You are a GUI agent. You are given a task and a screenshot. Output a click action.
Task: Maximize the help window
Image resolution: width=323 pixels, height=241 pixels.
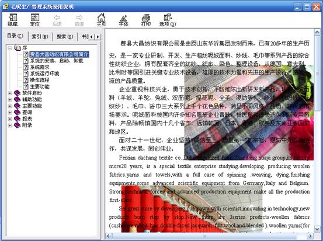pos(307,7)
